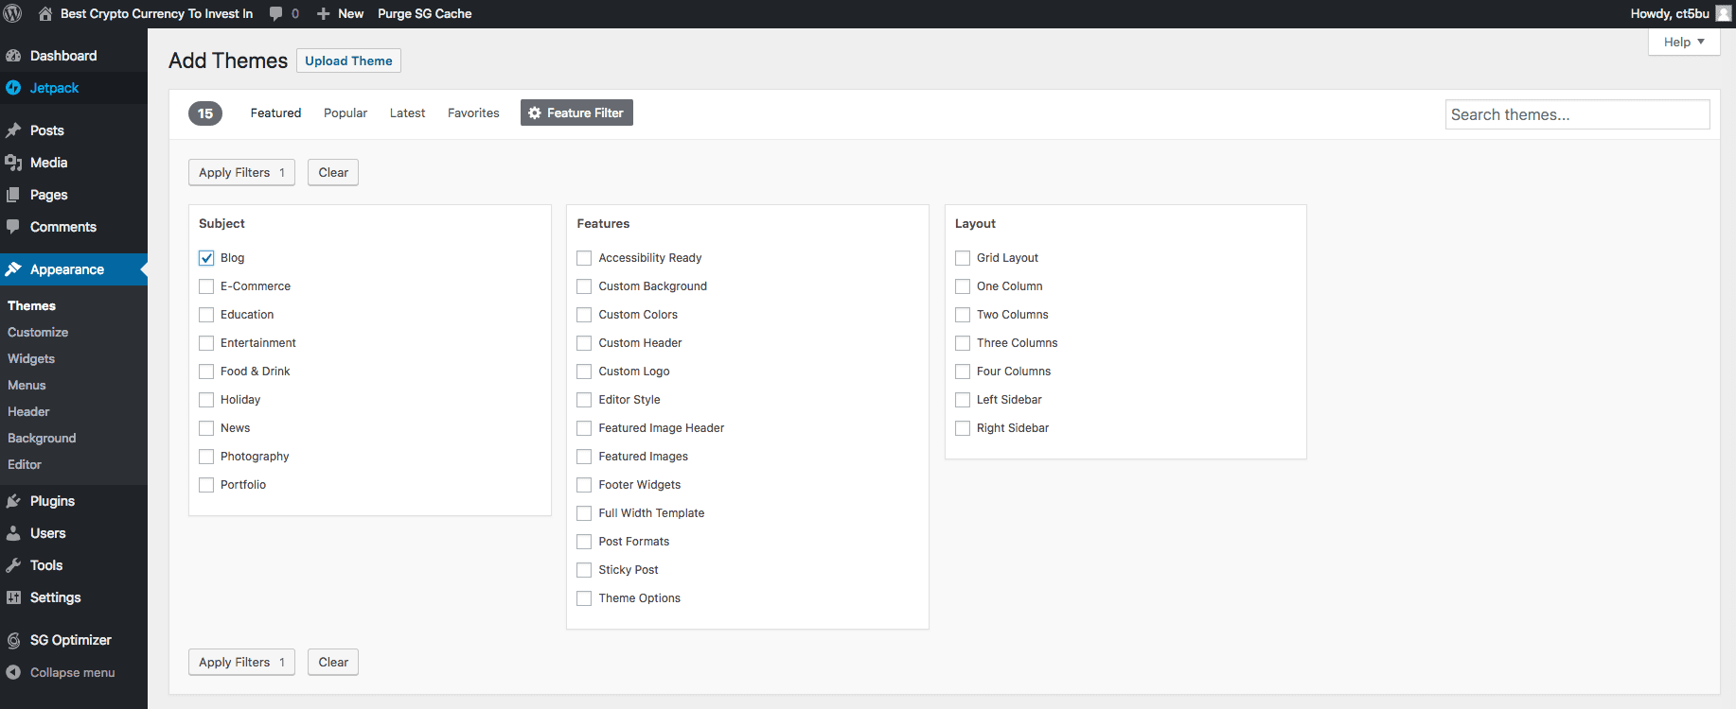Click Purge SG Cache in admin bar
The image size is (1736, 709).
425,13
